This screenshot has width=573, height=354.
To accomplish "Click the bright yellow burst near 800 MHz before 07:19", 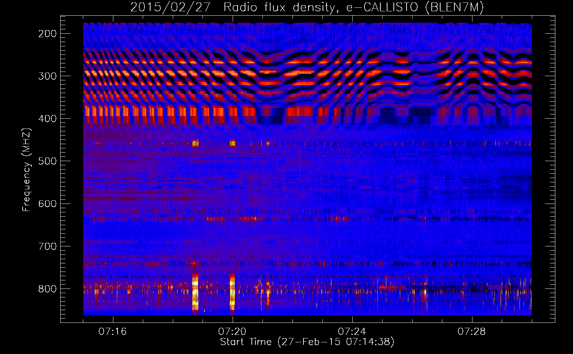I will (195, 293).
